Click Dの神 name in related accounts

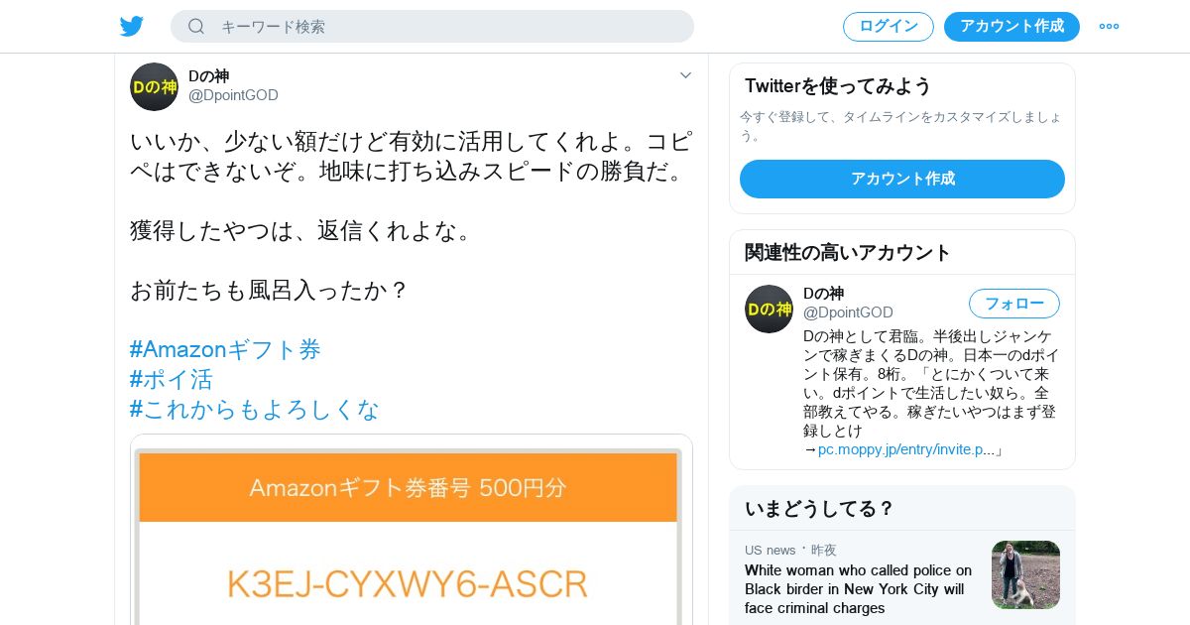823,294
